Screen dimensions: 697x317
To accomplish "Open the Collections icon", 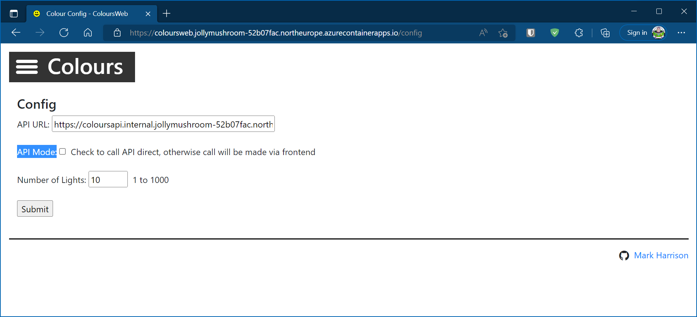I will [x=605, y=33].
